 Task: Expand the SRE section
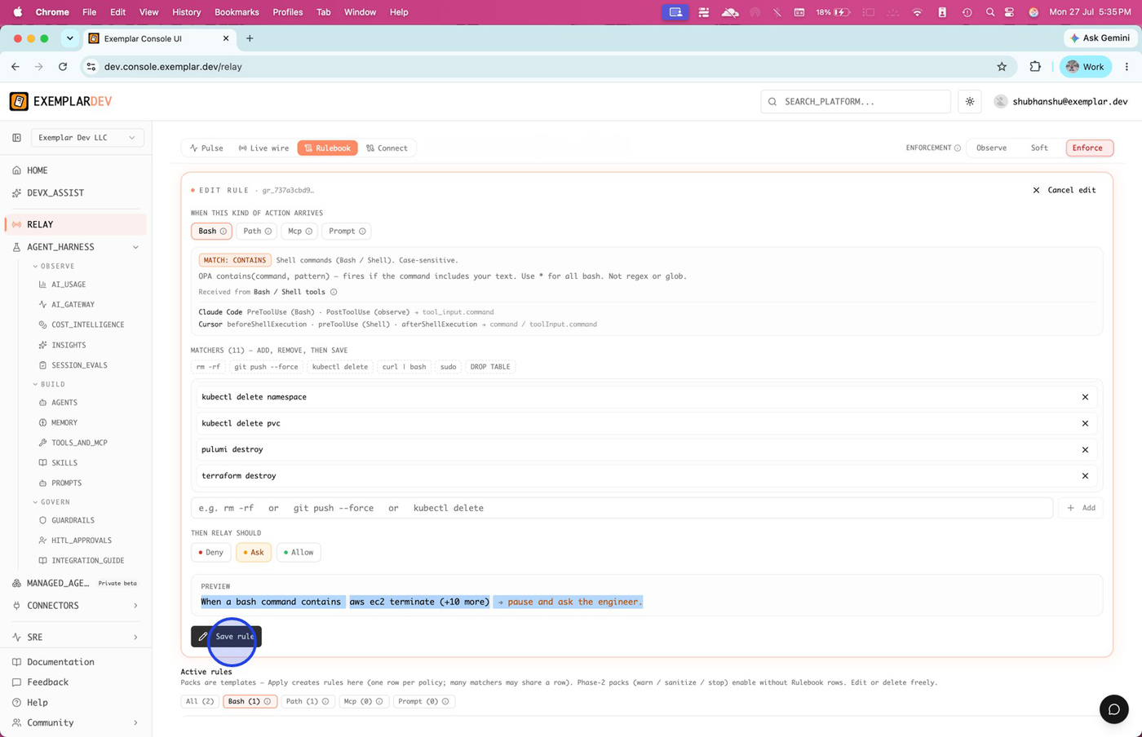pyautogui.click(x=135, y=638)
